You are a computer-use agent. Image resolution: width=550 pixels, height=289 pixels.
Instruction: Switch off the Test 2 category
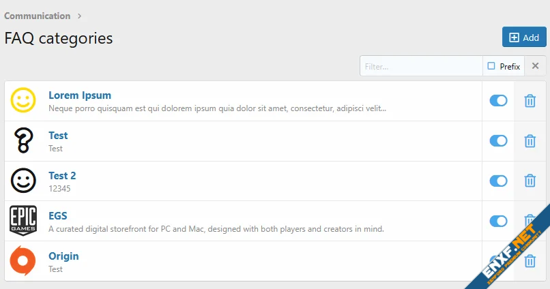[498, 181]
